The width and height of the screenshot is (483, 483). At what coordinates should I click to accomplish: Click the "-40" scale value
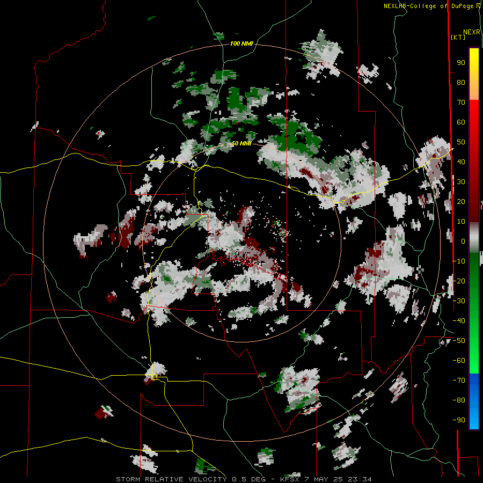point(459,321)
